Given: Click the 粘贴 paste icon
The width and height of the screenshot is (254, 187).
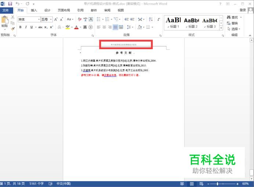Looking at the screenshot, I should (5, 20).
